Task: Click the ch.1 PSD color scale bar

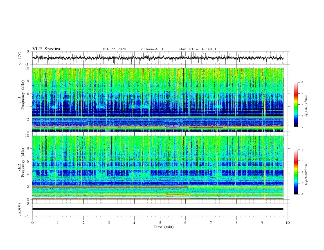Action: coord(296,105)
